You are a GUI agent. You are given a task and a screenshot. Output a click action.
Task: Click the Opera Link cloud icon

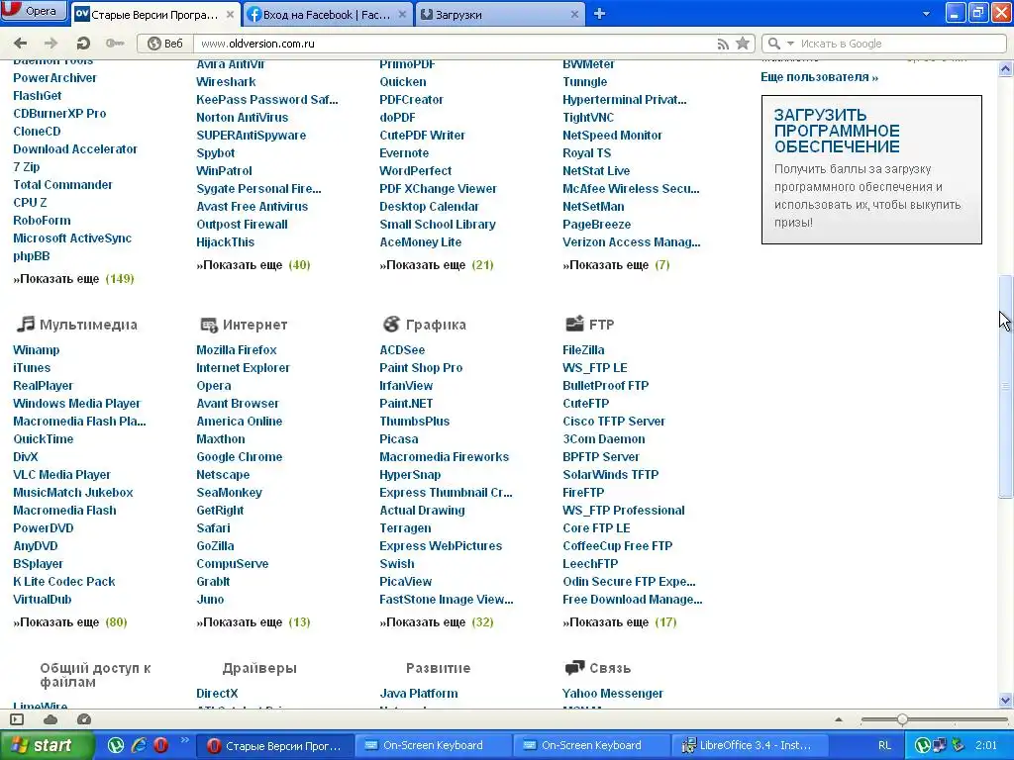click(x=51, y=719)
